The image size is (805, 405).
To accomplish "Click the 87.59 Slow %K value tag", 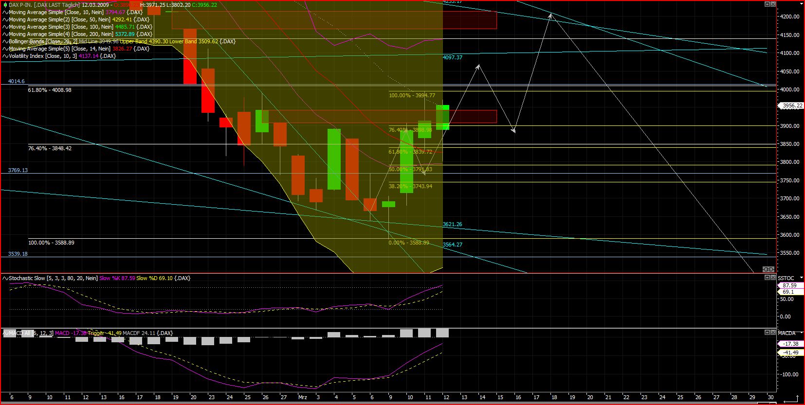I will pos(790,285).
